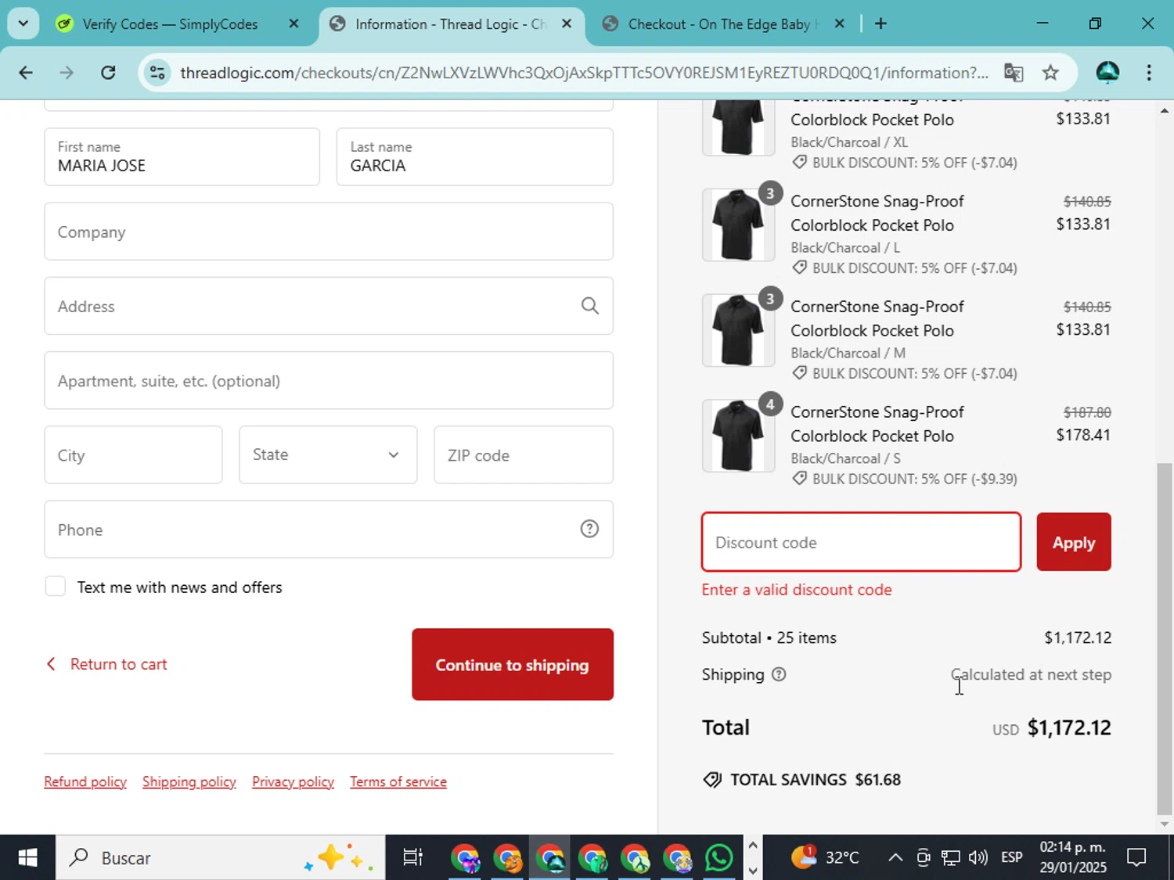Open WhatsApp from the taskbar

pos(718,858)
